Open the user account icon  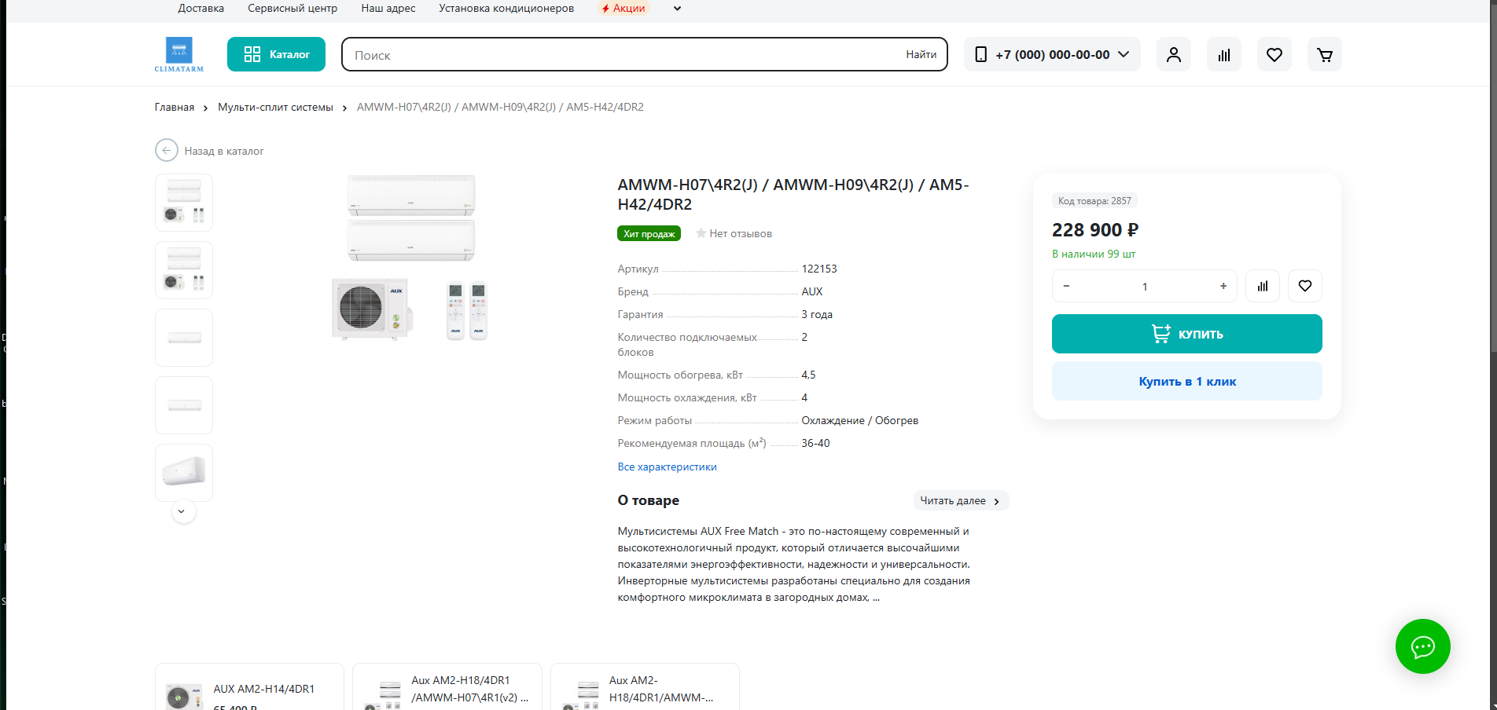1173,55
